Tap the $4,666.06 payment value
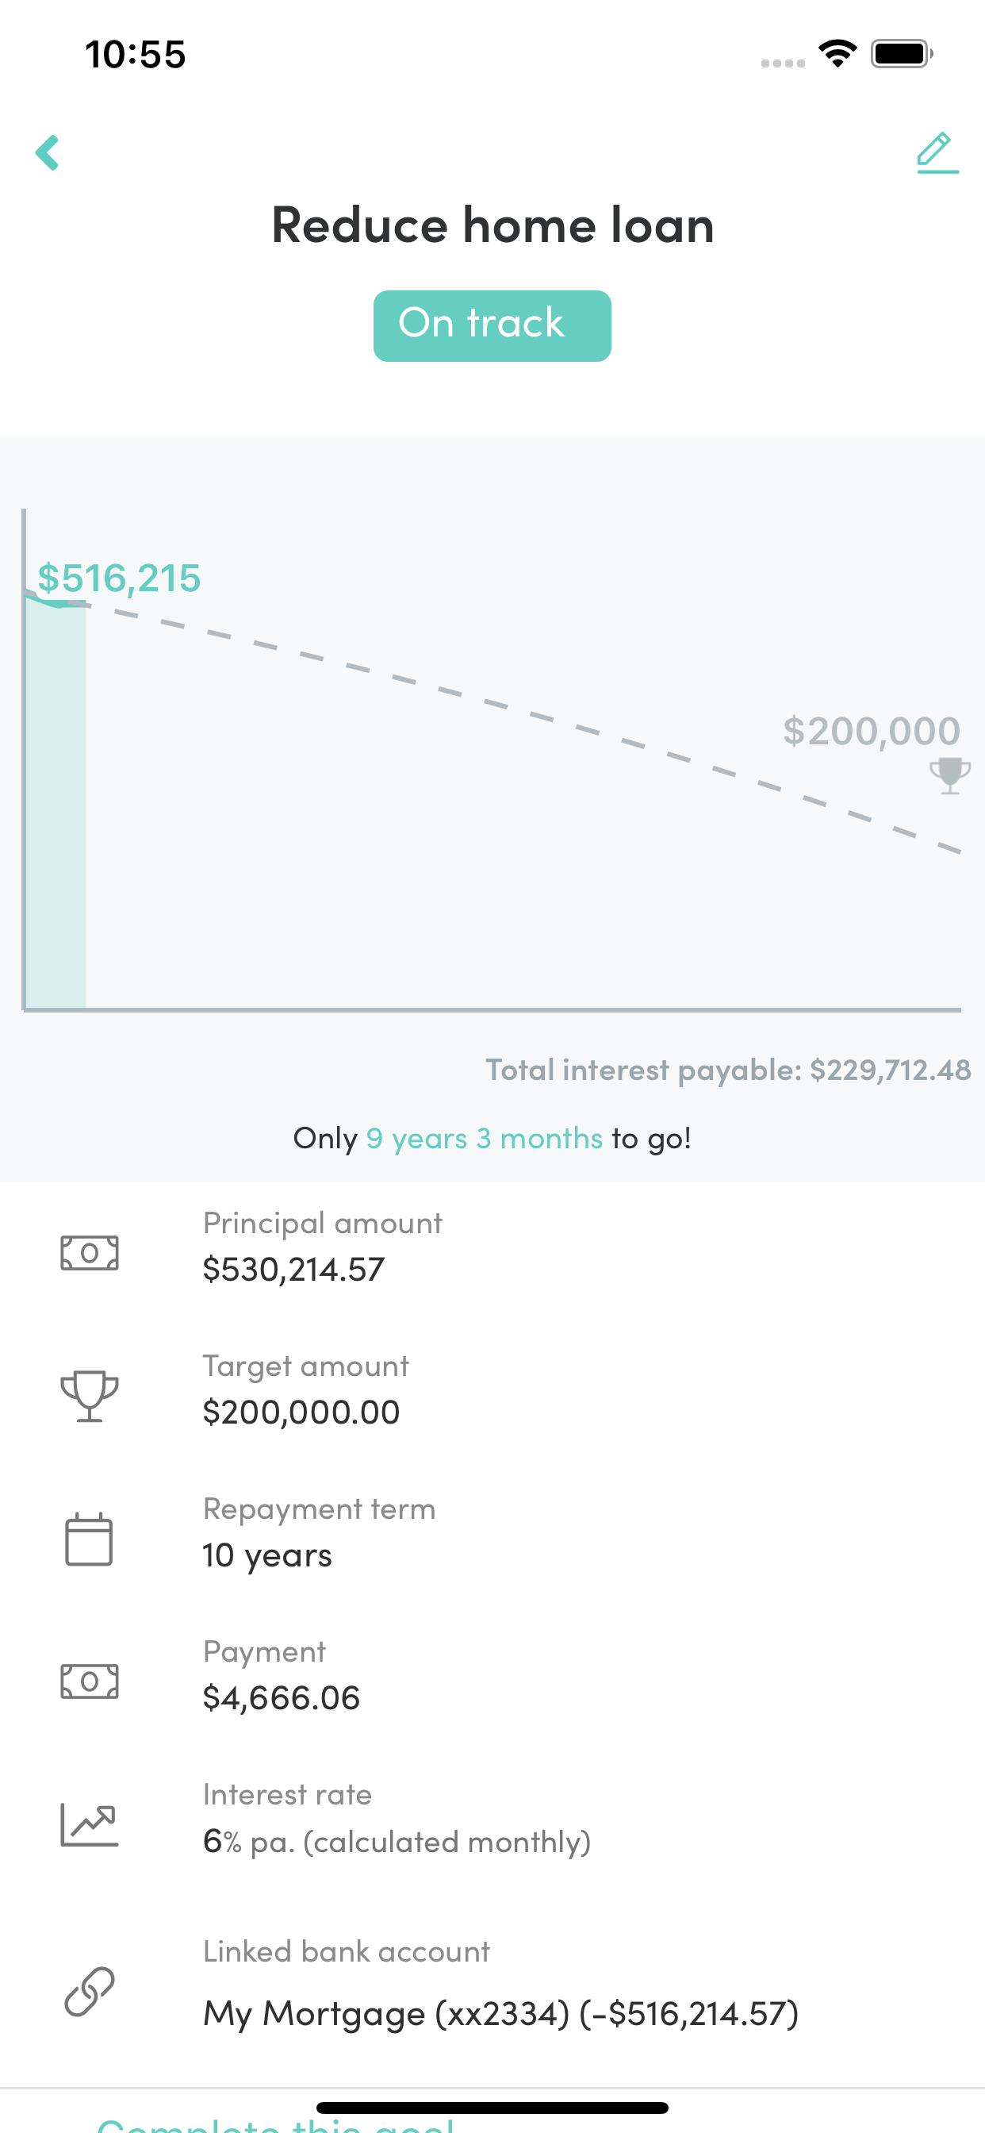The width and height of the screenshot is (985, 2133). coord(282,1697)
